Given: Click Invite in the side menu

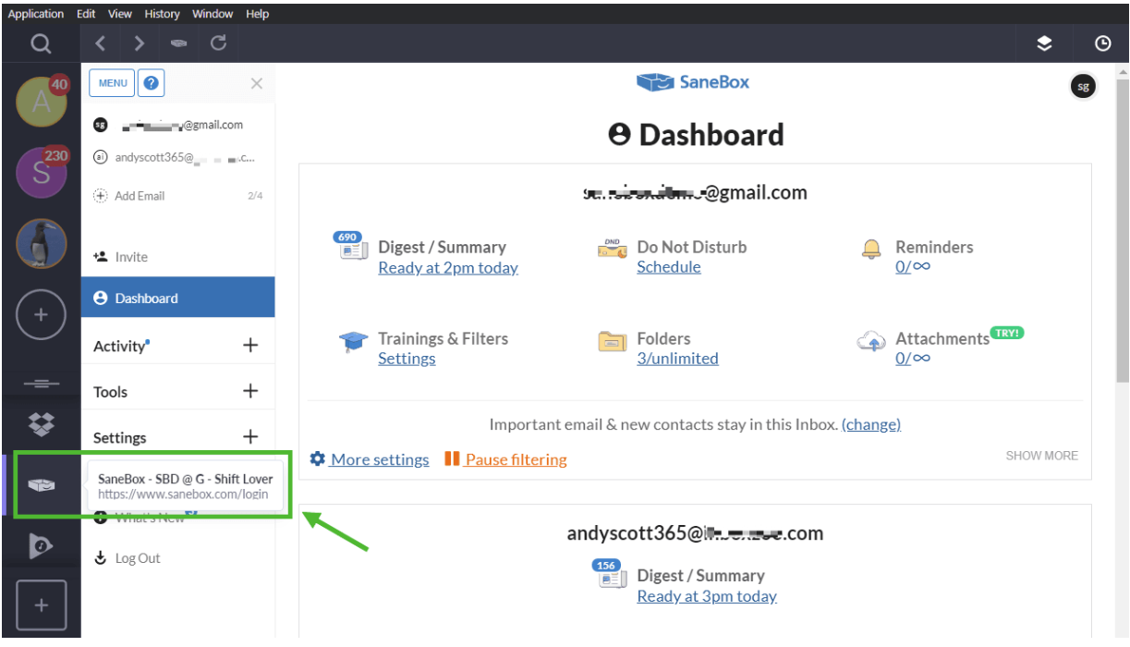Looking at the screenshot, I should 121,257.
